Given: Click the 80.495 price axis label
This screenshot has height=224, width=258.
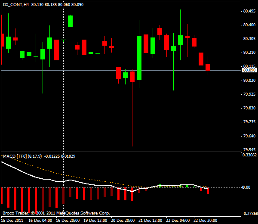Looking at the screenshot, I should pos(249,11).
